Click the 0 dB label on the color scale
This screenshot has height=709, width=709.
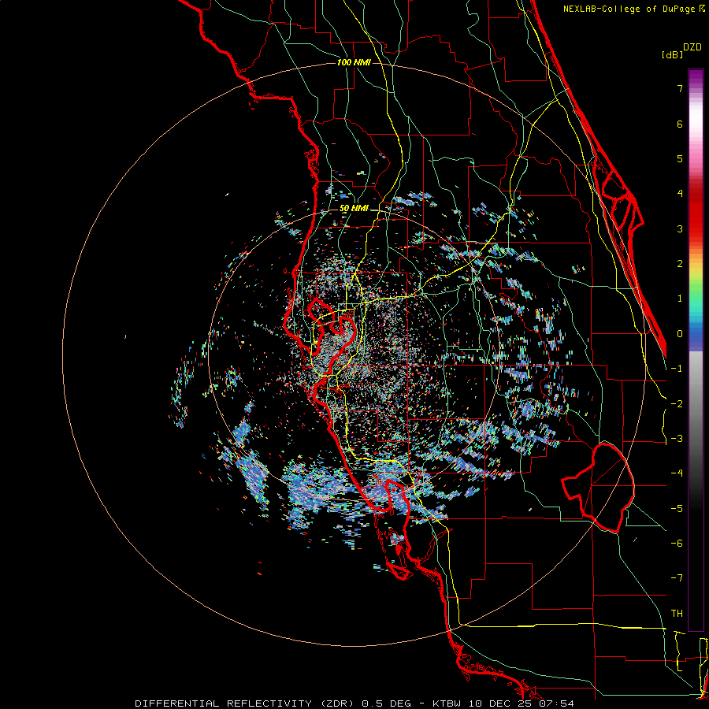point(680,334)
